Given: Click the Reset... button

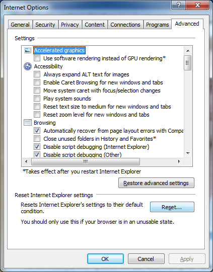Looking at the screenshot, I should (x=172, y=207).
